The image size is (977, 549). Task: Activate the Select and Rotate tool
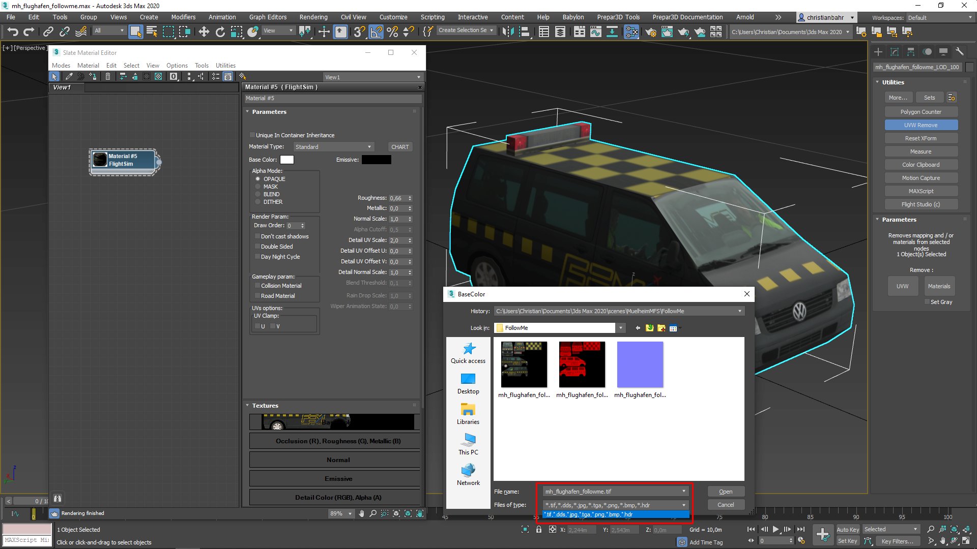220,32
